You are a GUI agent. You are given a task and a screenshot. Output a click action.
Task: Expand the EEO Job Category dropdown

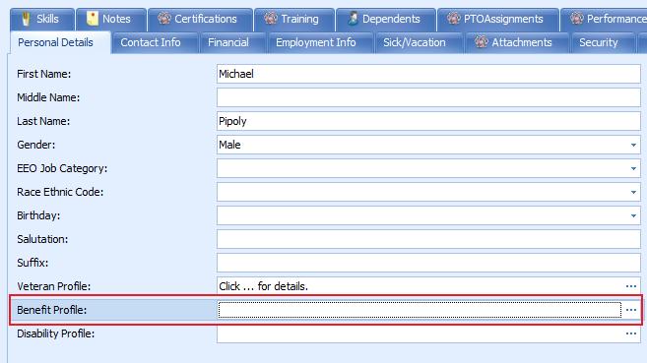(633, 168)
